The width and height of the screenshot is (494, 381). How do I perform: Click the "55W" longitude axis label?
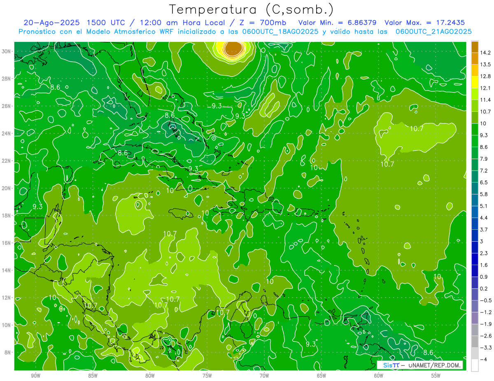coord(436,376)
